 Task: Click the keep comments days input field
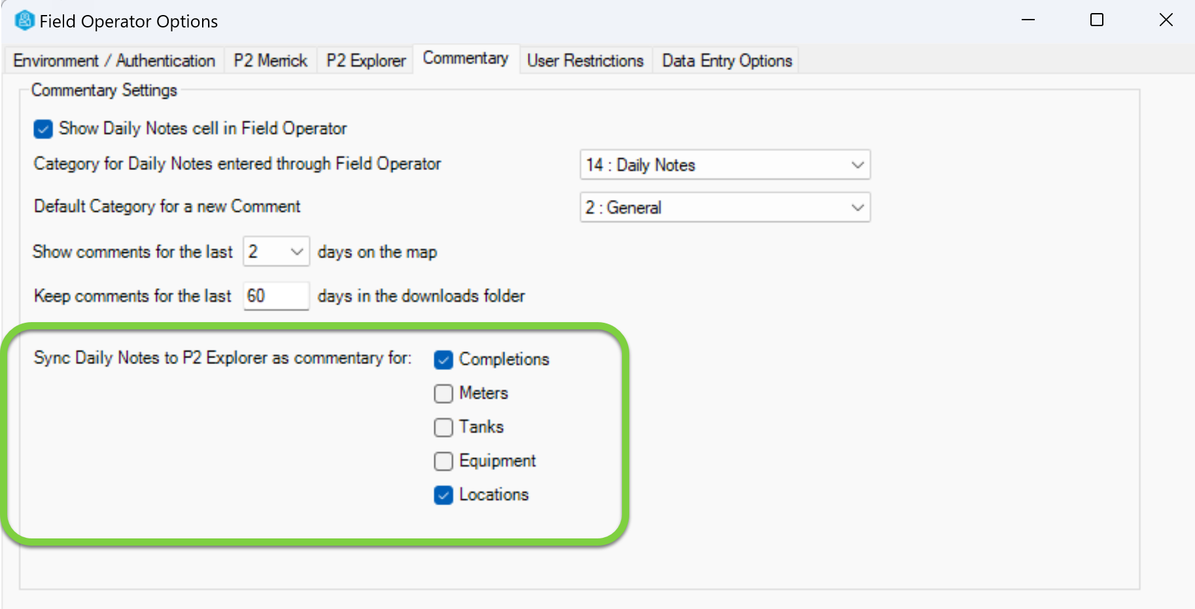[275, 296]
